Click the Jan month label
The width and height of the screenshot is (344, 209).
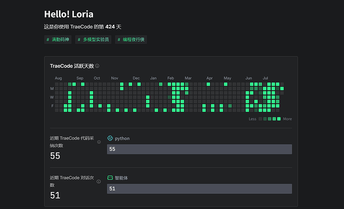[x=154, y=78]
